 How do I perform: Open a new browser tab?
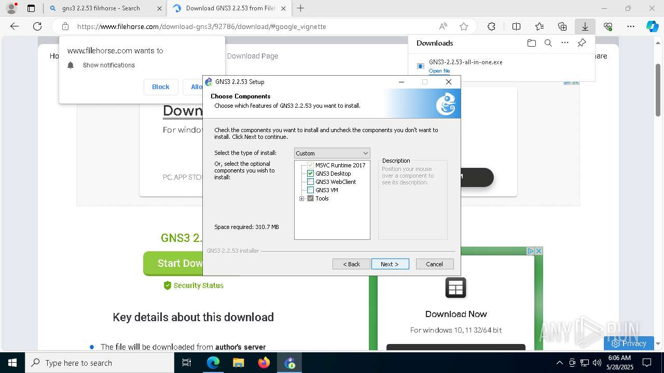click(300, 8)
